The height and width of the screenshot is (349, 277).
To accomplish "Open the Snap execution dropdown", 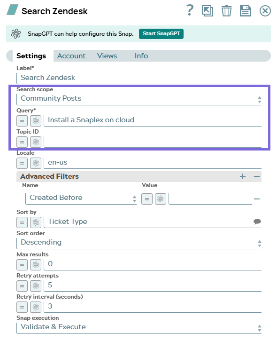I will [139, 327].
